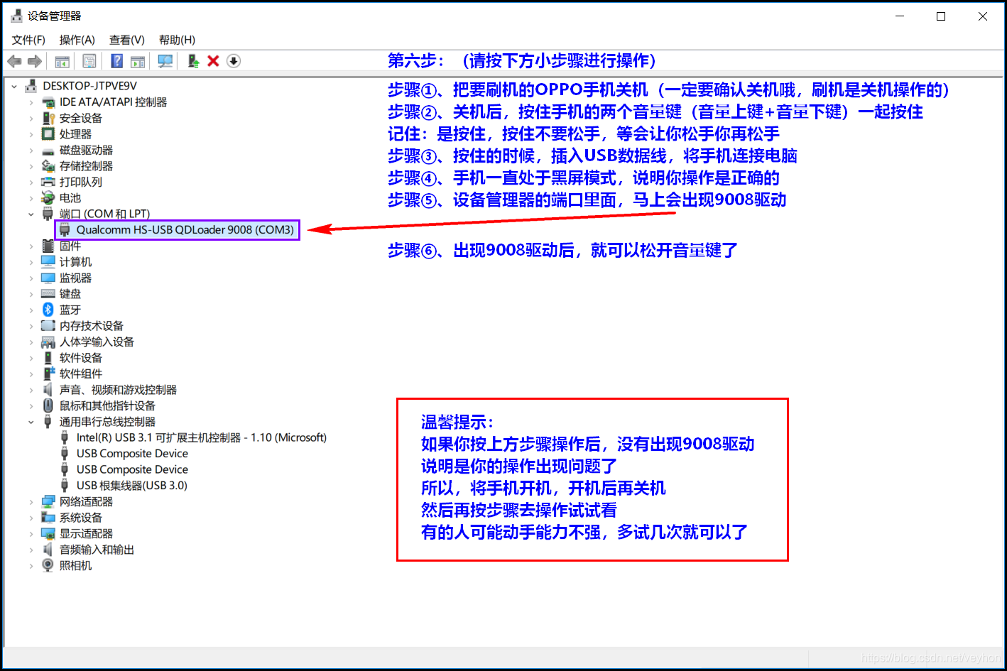Toggle the show/hide console tree icon
The image size is (1007, 671).
[62, 61]
